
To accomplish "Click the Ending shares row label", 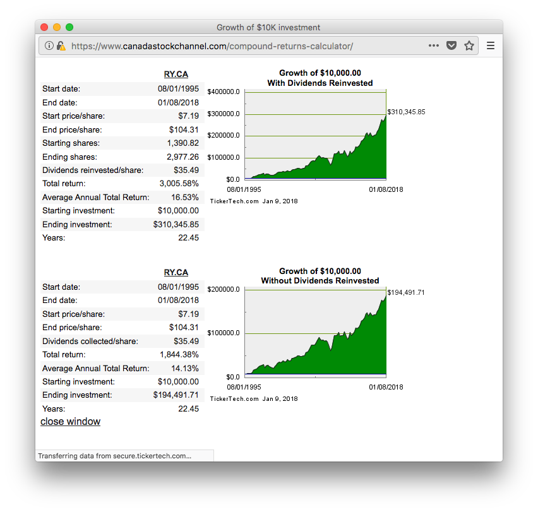I will pos(69,157).
